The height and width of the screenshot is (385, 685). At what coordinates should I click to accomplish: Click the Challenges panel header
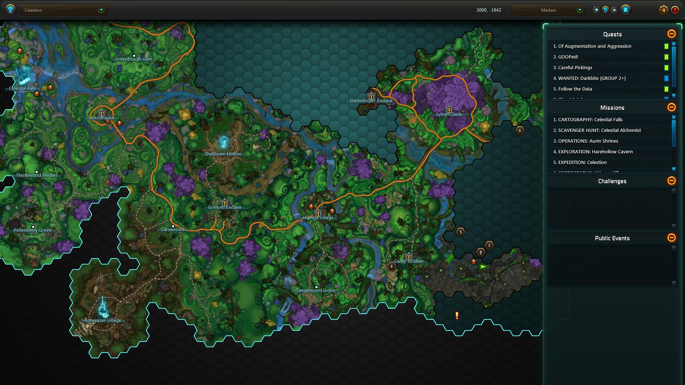(x=612, y=181)
